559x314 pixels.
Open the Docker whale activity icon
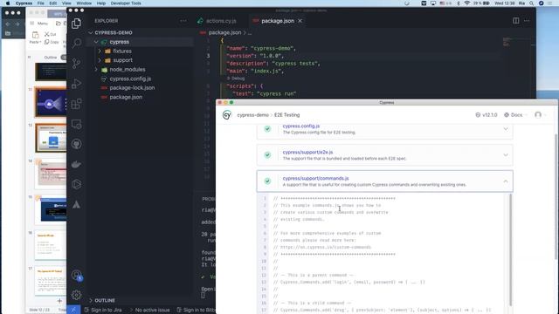[76, 164]
